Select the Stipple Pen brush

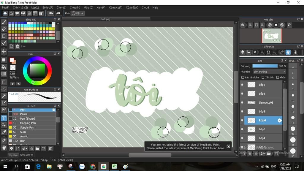tap(32, 128)
